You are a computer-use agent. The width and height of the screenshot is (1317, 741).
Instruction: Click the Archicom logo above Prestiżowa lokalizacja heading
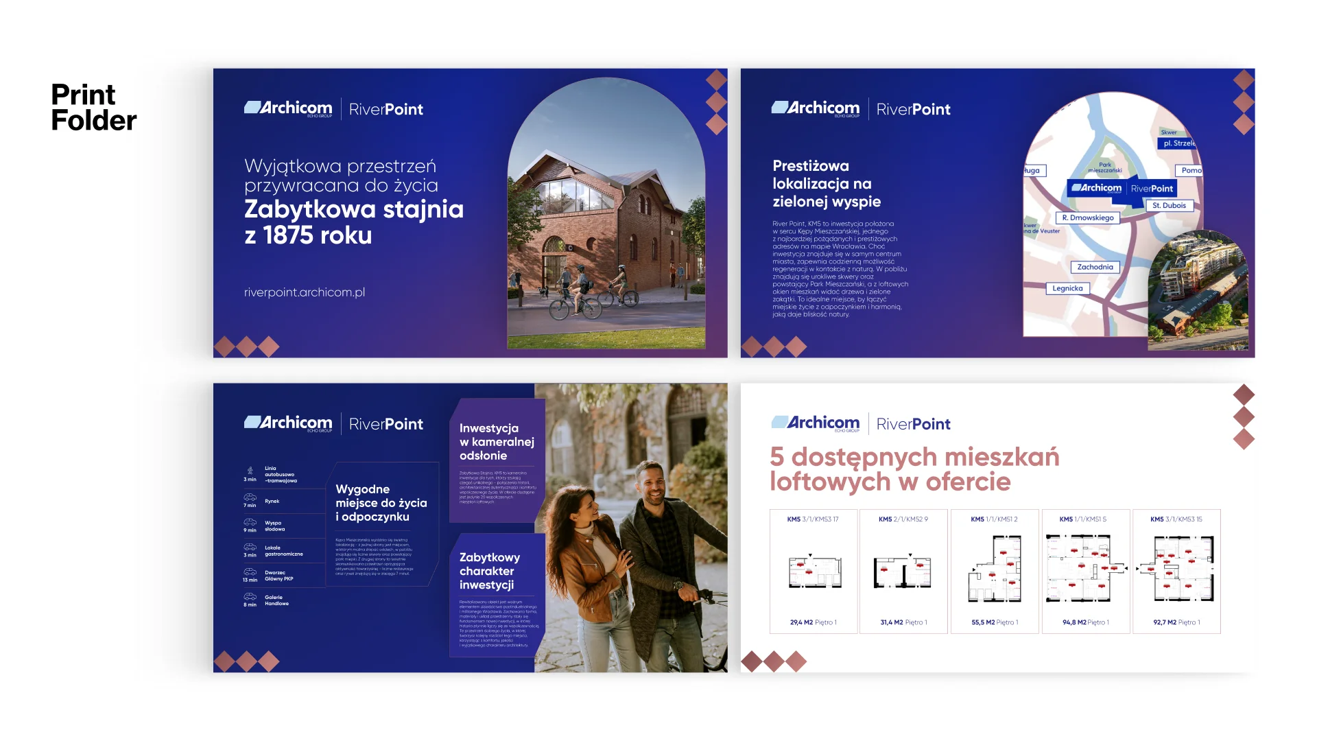click(x=816, y=108)
